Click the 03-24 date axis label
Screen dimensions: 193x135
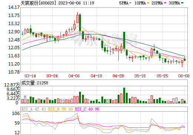52,76
